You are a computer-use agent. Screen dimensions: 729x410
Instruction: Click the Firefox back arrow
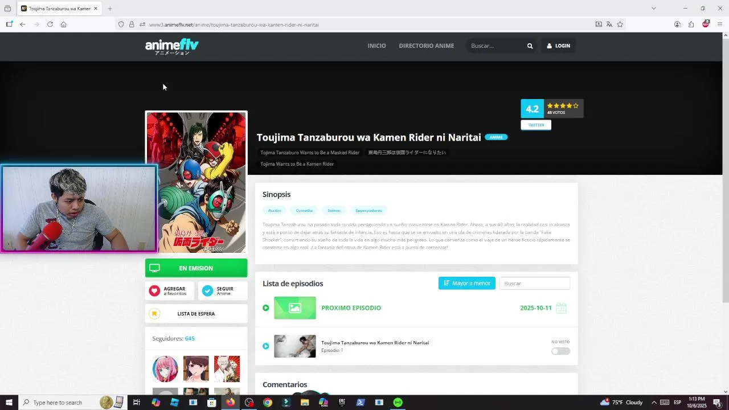23,24
